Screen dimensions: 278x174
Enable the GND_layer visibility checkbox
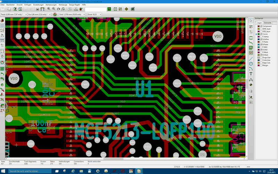(x=261, y=29)
